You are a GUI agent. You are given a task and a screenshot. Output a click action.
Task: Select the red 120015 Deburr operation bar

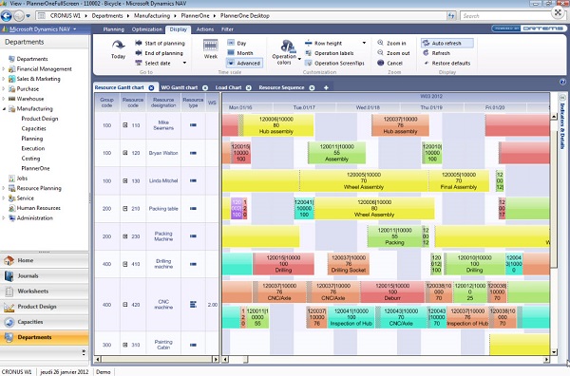pos(392,291)
